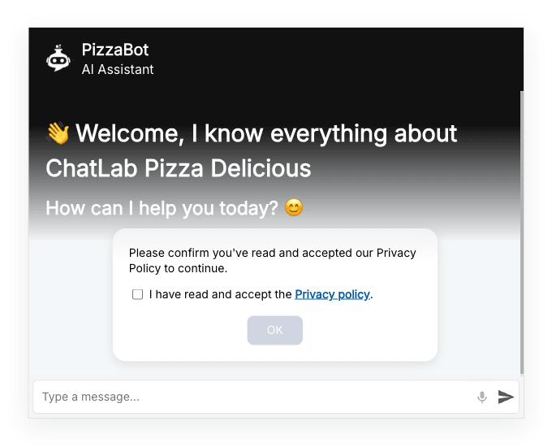Click empty space in the privacy consent card
Image resolution: width=552 pixels, height=447 pixels.
click(373, 333)
